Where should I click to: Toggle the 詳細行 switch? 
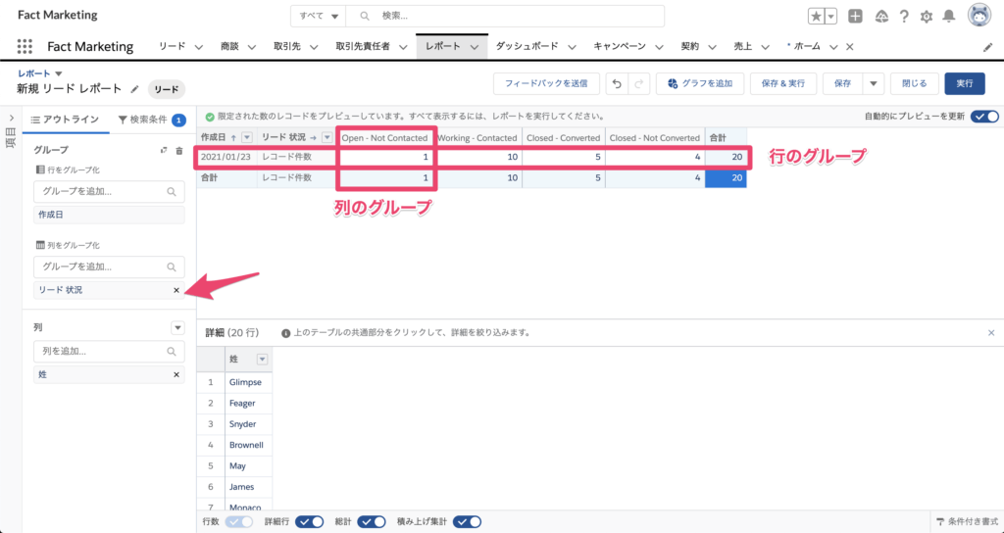[x=309, y=521]
